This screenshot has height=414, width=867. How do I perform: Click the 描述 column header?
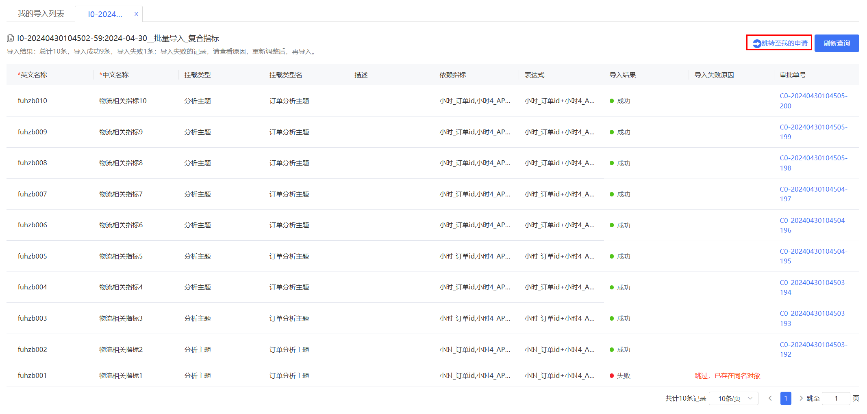pos(361,75)
